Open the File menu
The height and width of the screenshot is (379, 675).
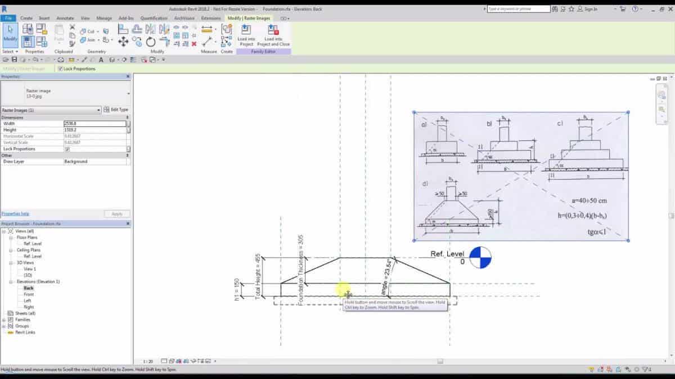(9, 18)
